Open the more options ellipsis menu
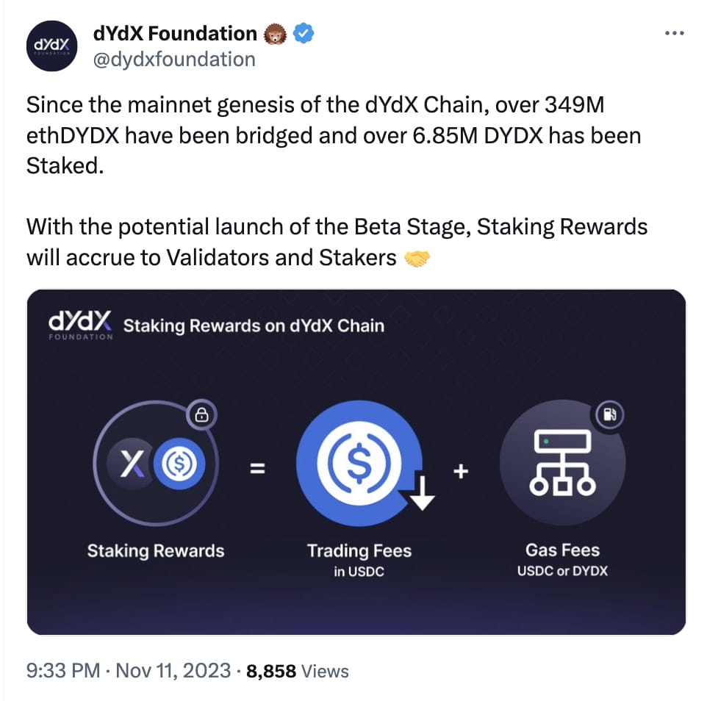Screen dimensions: 707x701 (675, 32)
